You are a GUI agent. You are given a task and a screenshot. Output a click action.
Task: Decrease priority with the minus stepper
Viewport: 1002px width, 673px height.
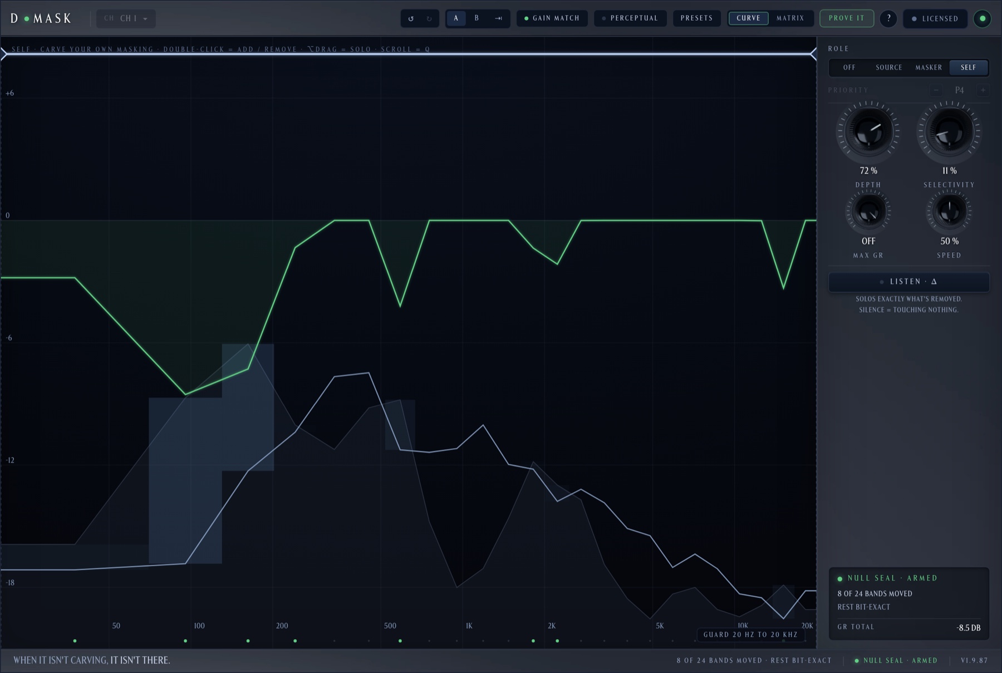tap(936, 90)
